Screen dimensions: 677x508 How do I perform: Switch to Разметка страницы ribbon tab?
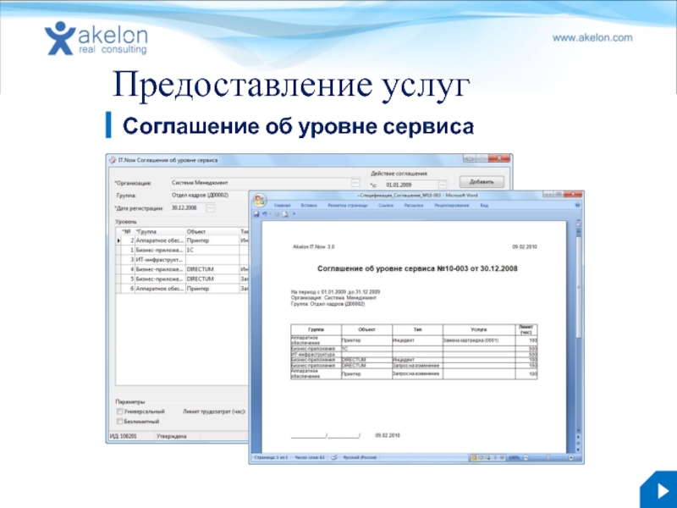tap(347, 206)
